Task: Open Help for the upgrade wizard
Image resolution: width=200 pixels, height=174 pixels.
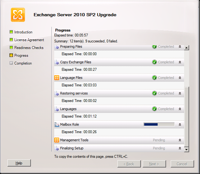Action: (19, 163)
